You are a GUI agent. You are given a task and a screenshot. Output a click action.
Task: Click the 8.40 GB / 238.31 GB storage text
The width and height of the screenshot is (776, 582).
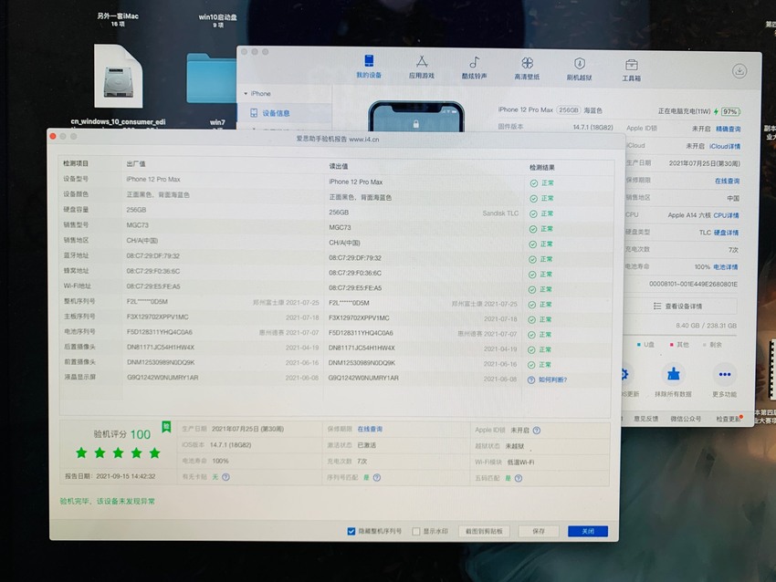[707, 326]
